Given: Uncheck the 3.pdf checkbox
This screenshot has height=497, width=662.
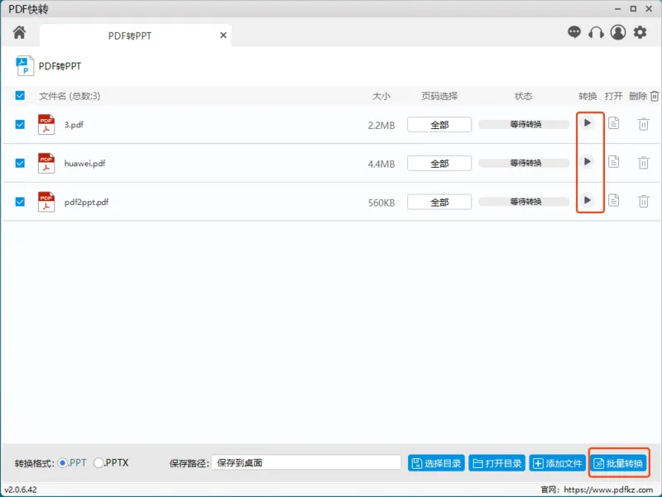Looking at the screenshot, I should click(20, 125).
